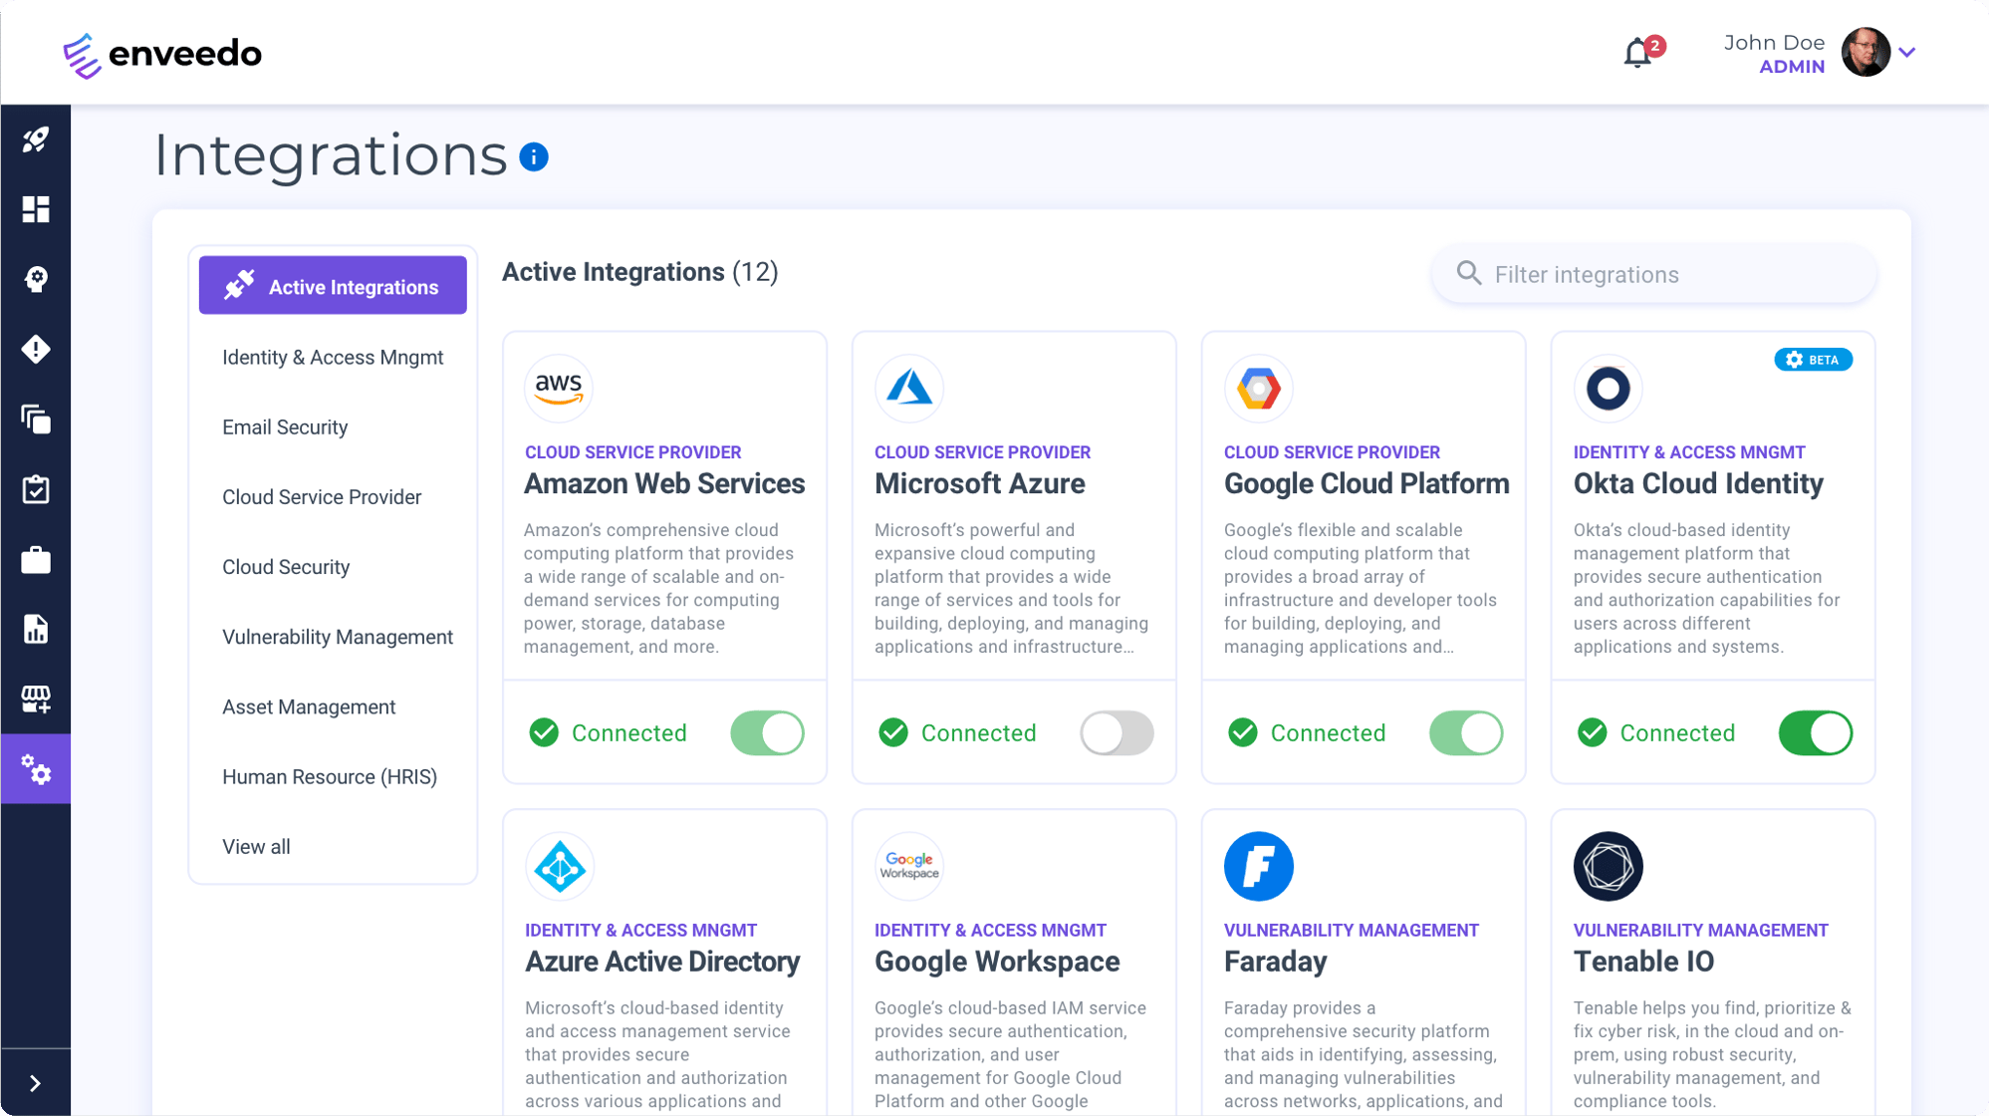Disable the Amazon Web Services integration toggle
1989x1116 pixels.
(767, 732)
